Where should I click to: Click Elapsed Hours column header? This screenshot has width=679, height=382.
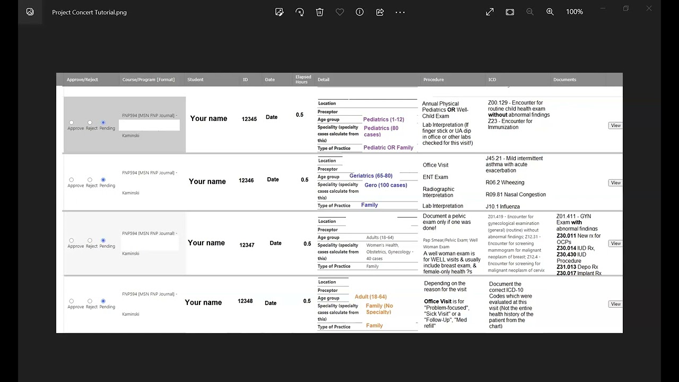tap(303, 80)
